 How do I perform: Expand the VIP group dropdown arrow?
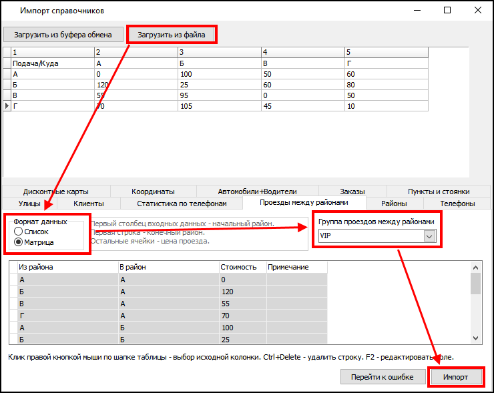(x=429, y=236)
